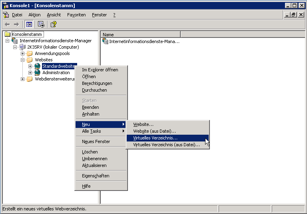
Task: Open the Favoriten menu
Action: tap(76, 15)
